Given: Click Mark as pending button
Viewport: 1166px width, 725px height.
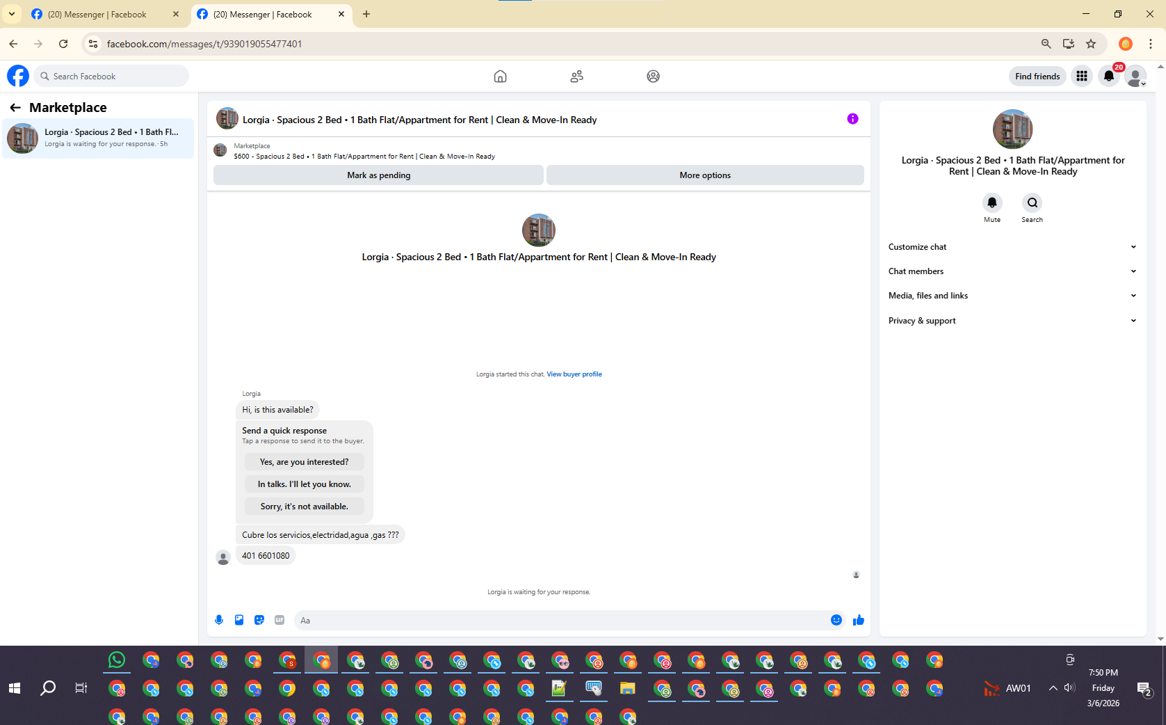Looking at the screenshot, I should (x=378, y=175).
